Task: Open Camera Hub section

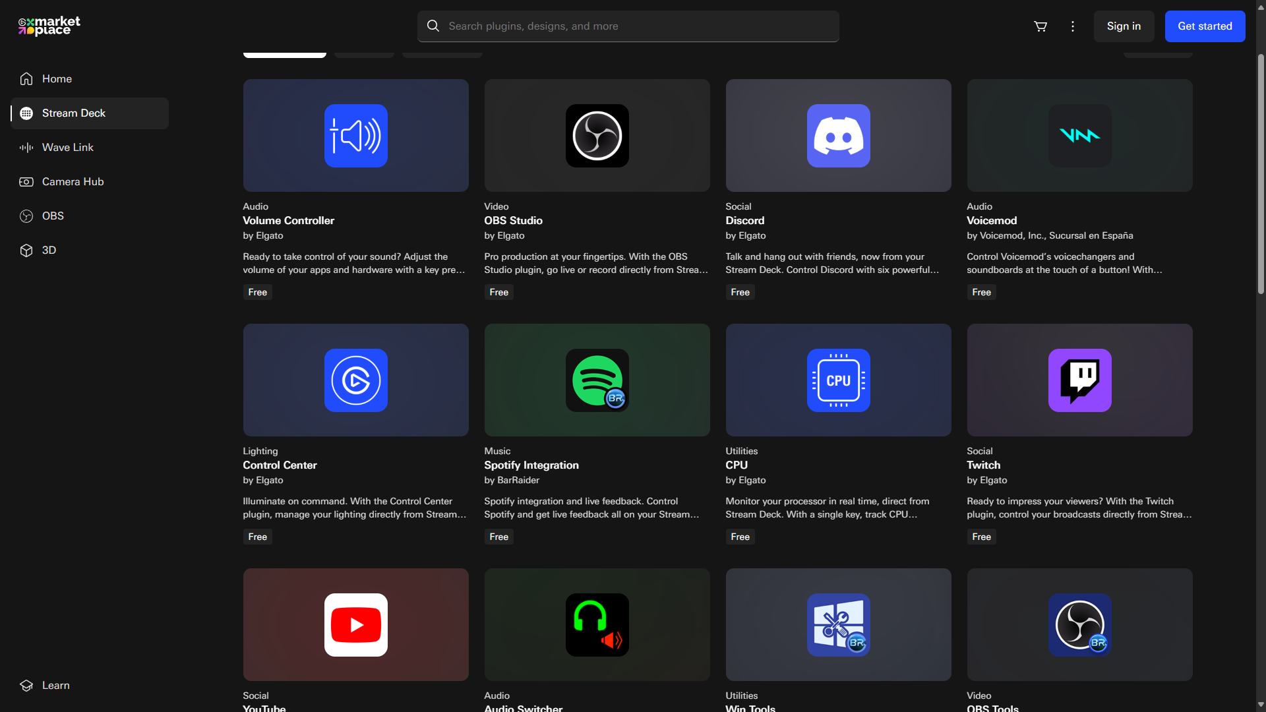Action: point(73,182)
